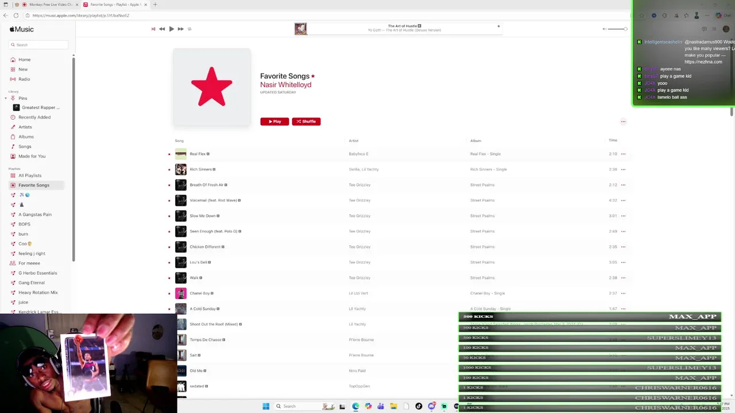Image resolution: width=735 pixels, height=413 pixels.
Task: Open the A Gangstas Pain playlist
Action: (x=35, y=215)
